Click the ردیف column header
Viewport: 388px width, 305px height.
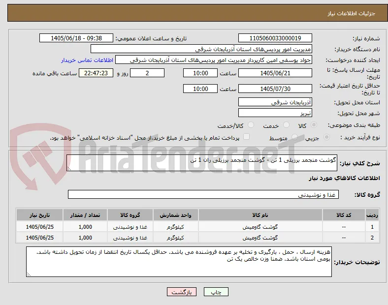click(372, 215)
